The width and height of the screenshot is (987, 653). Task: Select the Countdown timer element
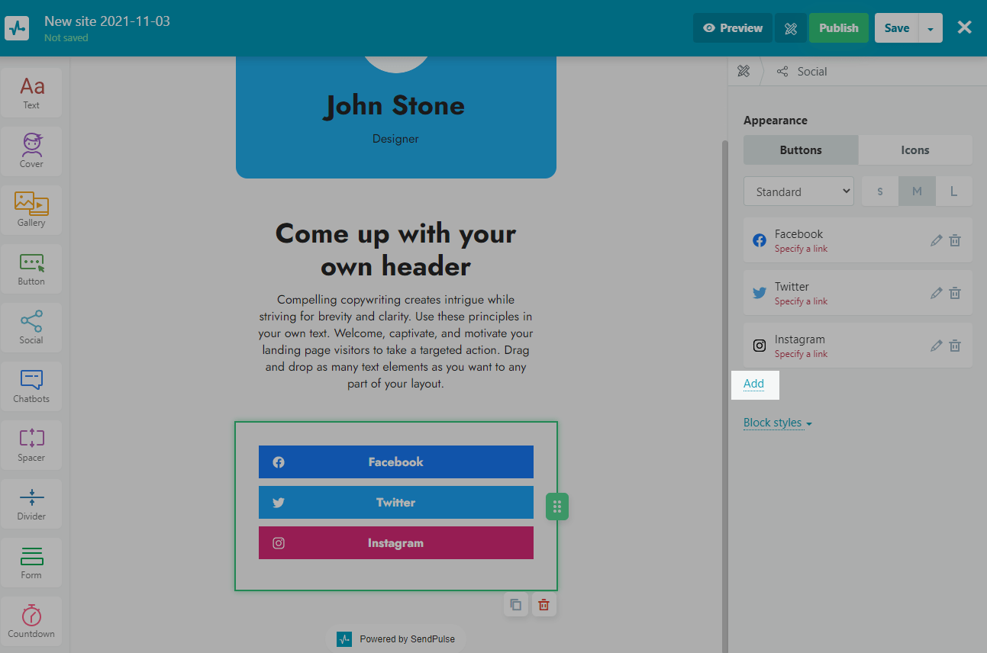(31, 621)
